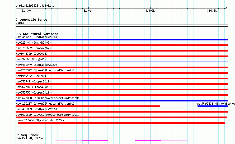Select esv3625829 (1000GenomesConsortiumPhase3) label
This screenshot has height=144, width=235.
coord(48,115)
